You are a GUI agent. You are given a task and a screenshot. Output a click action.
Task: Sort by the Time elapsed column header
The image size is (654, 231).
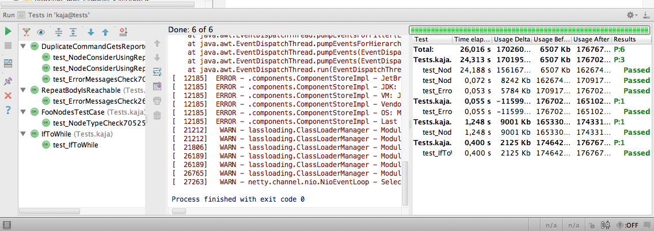(x=472, y=39)
